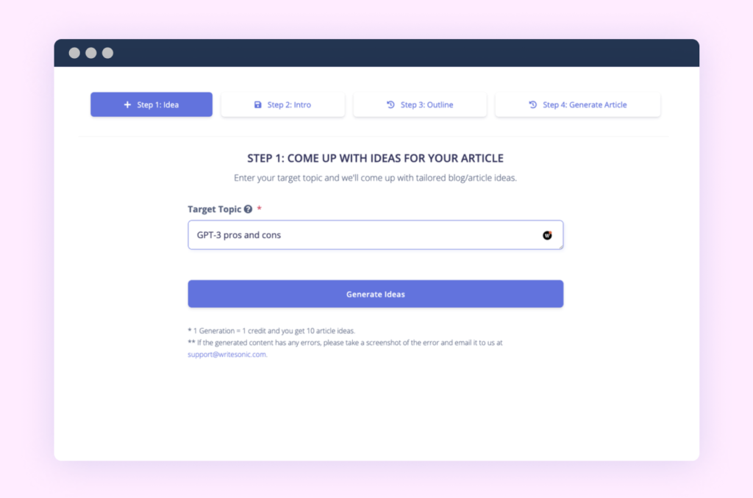This screenshot has width=753, height=498.
Task: Click the Target Topic field label
Action: pos(214,209)
